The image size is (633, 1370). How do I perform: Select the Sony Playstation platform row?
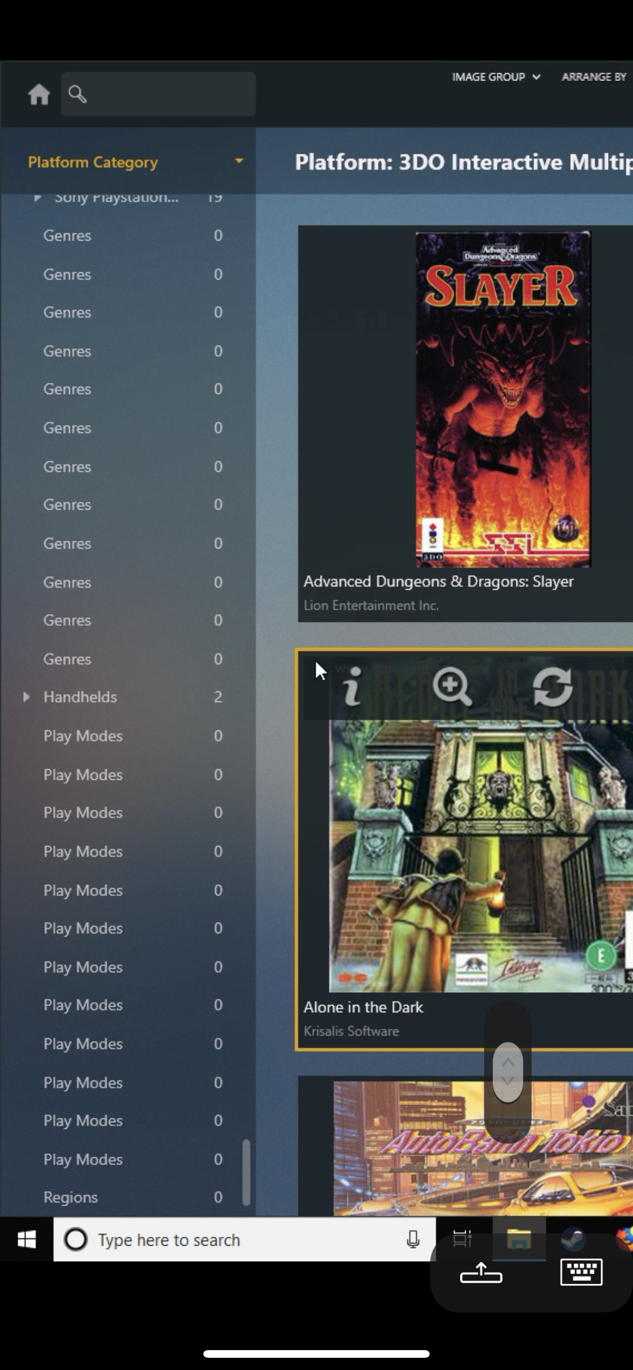[127, 198]
